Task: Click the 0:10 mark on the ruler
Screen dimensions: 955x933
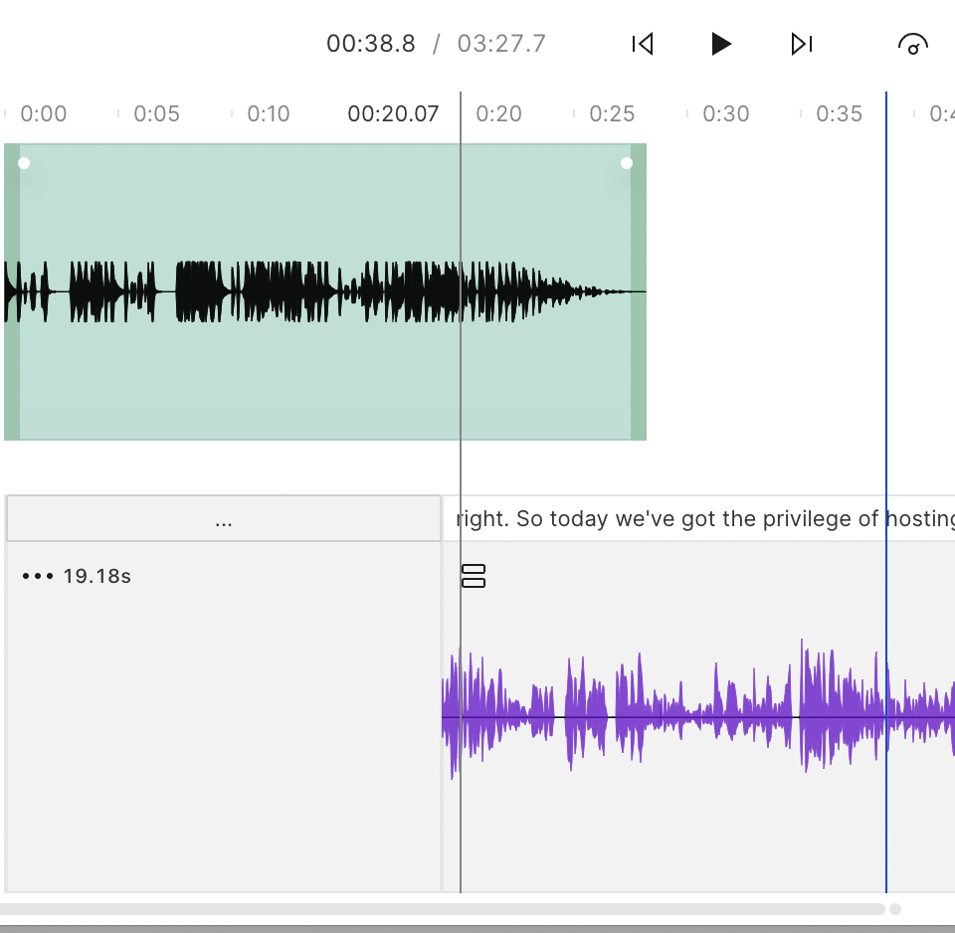Action: 269,113
